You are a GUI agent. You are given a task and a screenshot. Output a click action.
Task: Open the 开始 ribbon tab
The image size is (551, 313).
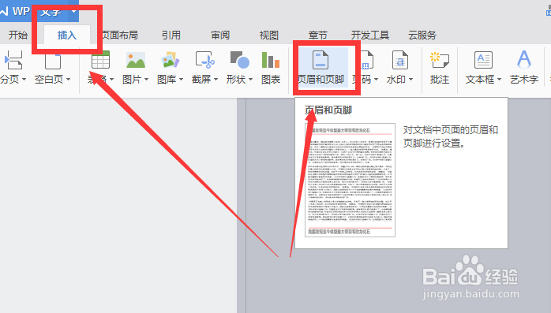point(18,35)
